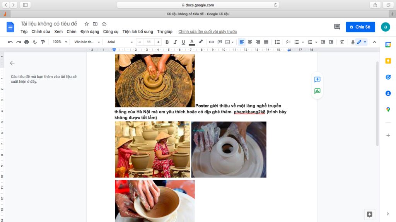Image resolution: width=396 pixels, height=222 pixels.
Task: Rename the document title field
Action: pyautogui.click(x=49, y=24)
